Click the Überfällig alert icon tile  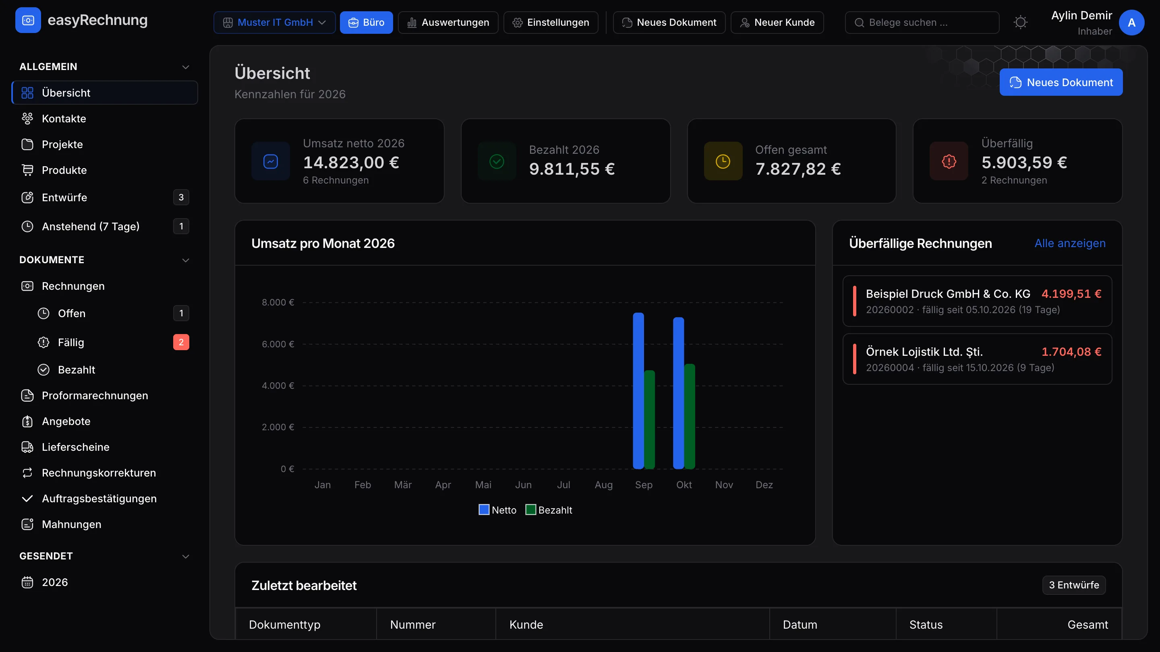coord(949,161)
